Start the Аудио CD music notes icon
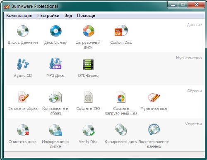The height and width of the screenshot is (160, 207). 23,64
